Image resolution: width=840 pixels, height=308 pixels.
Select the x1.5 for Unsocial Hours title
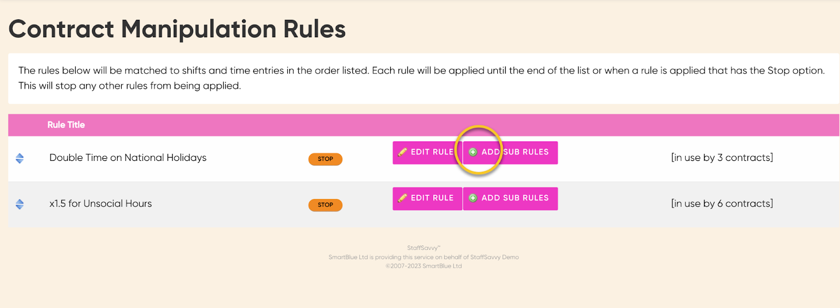pyautogui.click(x=101, y=204)
